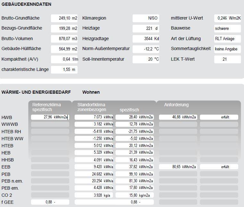The height and width of the screenshot is (207, 244).
Task: Select the Sommertauglichkeit field keine Angabe
Action: tap(228, 49)
